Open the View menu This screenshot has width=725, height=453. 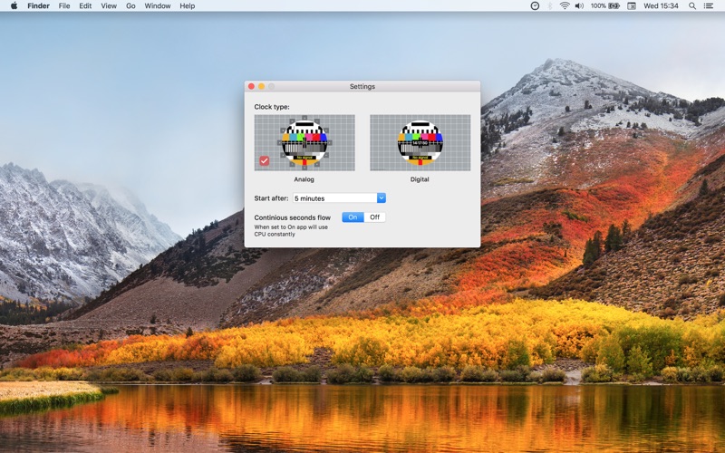pyautogui.click(x=109, y=5)
